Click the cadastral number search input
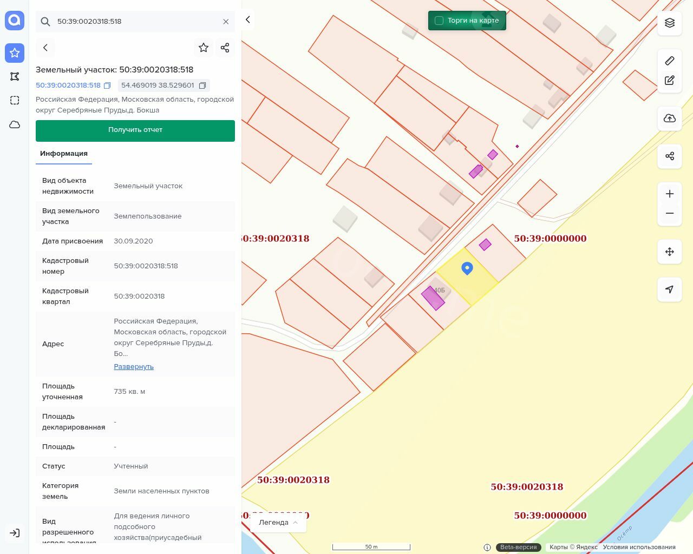This screenshot has height=554, width=693. (135, 22)
